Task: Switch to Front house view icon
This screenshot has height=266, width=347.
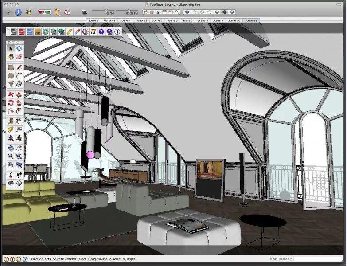Action: click(158, 12)
